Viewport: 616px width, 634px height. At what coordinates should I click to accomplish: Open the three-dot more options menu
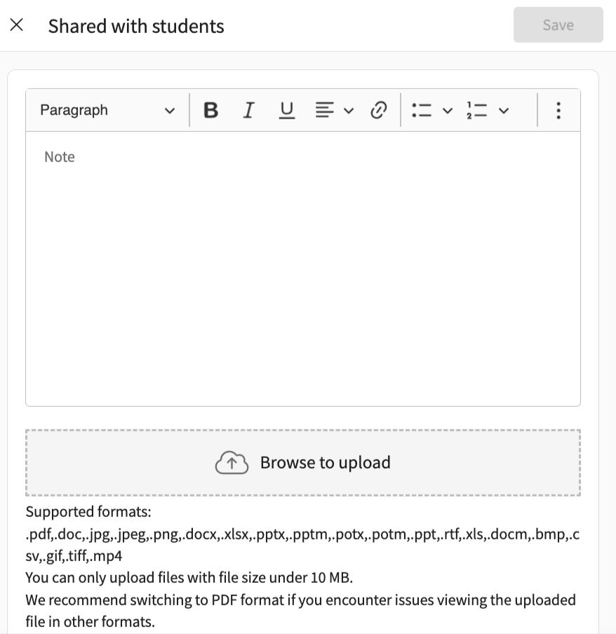pyautogui.click(x=558, y=110)
